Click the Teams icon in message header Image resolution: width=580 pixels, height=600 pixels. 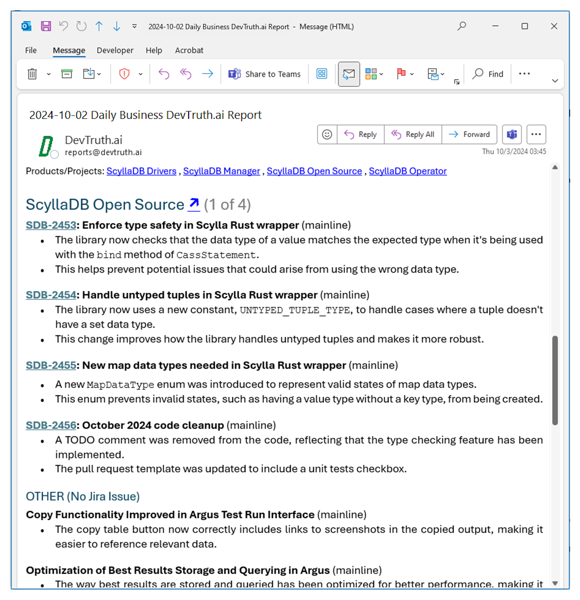coord(512,134)
